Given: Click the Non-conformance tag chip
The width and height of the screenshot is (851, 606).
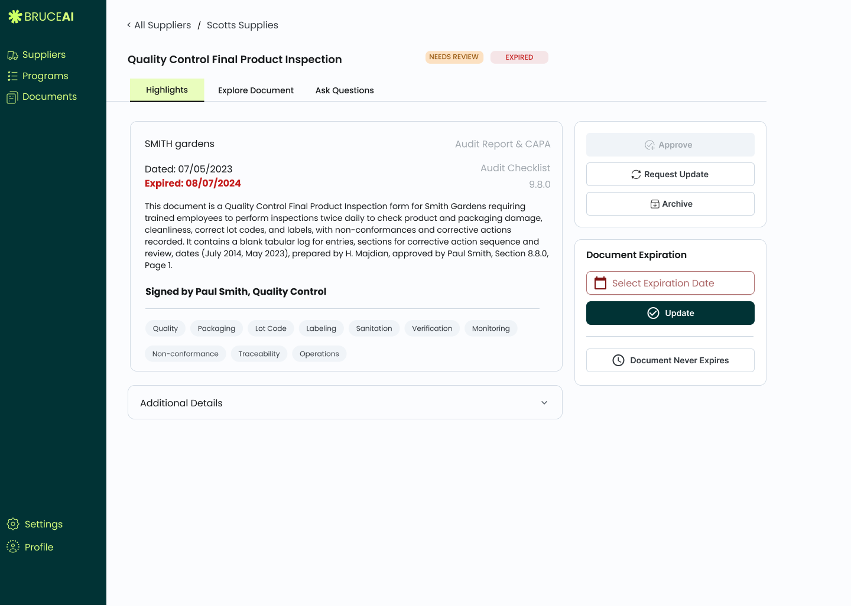Looking at the screenshot, I should (x=186, y=354).
